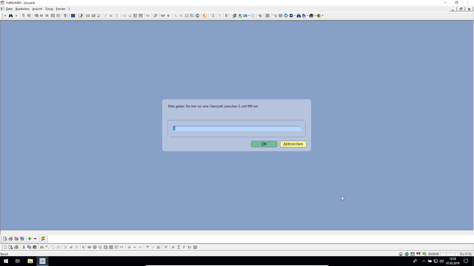Click the green plus icon in lower toolbar

point(30,239)
